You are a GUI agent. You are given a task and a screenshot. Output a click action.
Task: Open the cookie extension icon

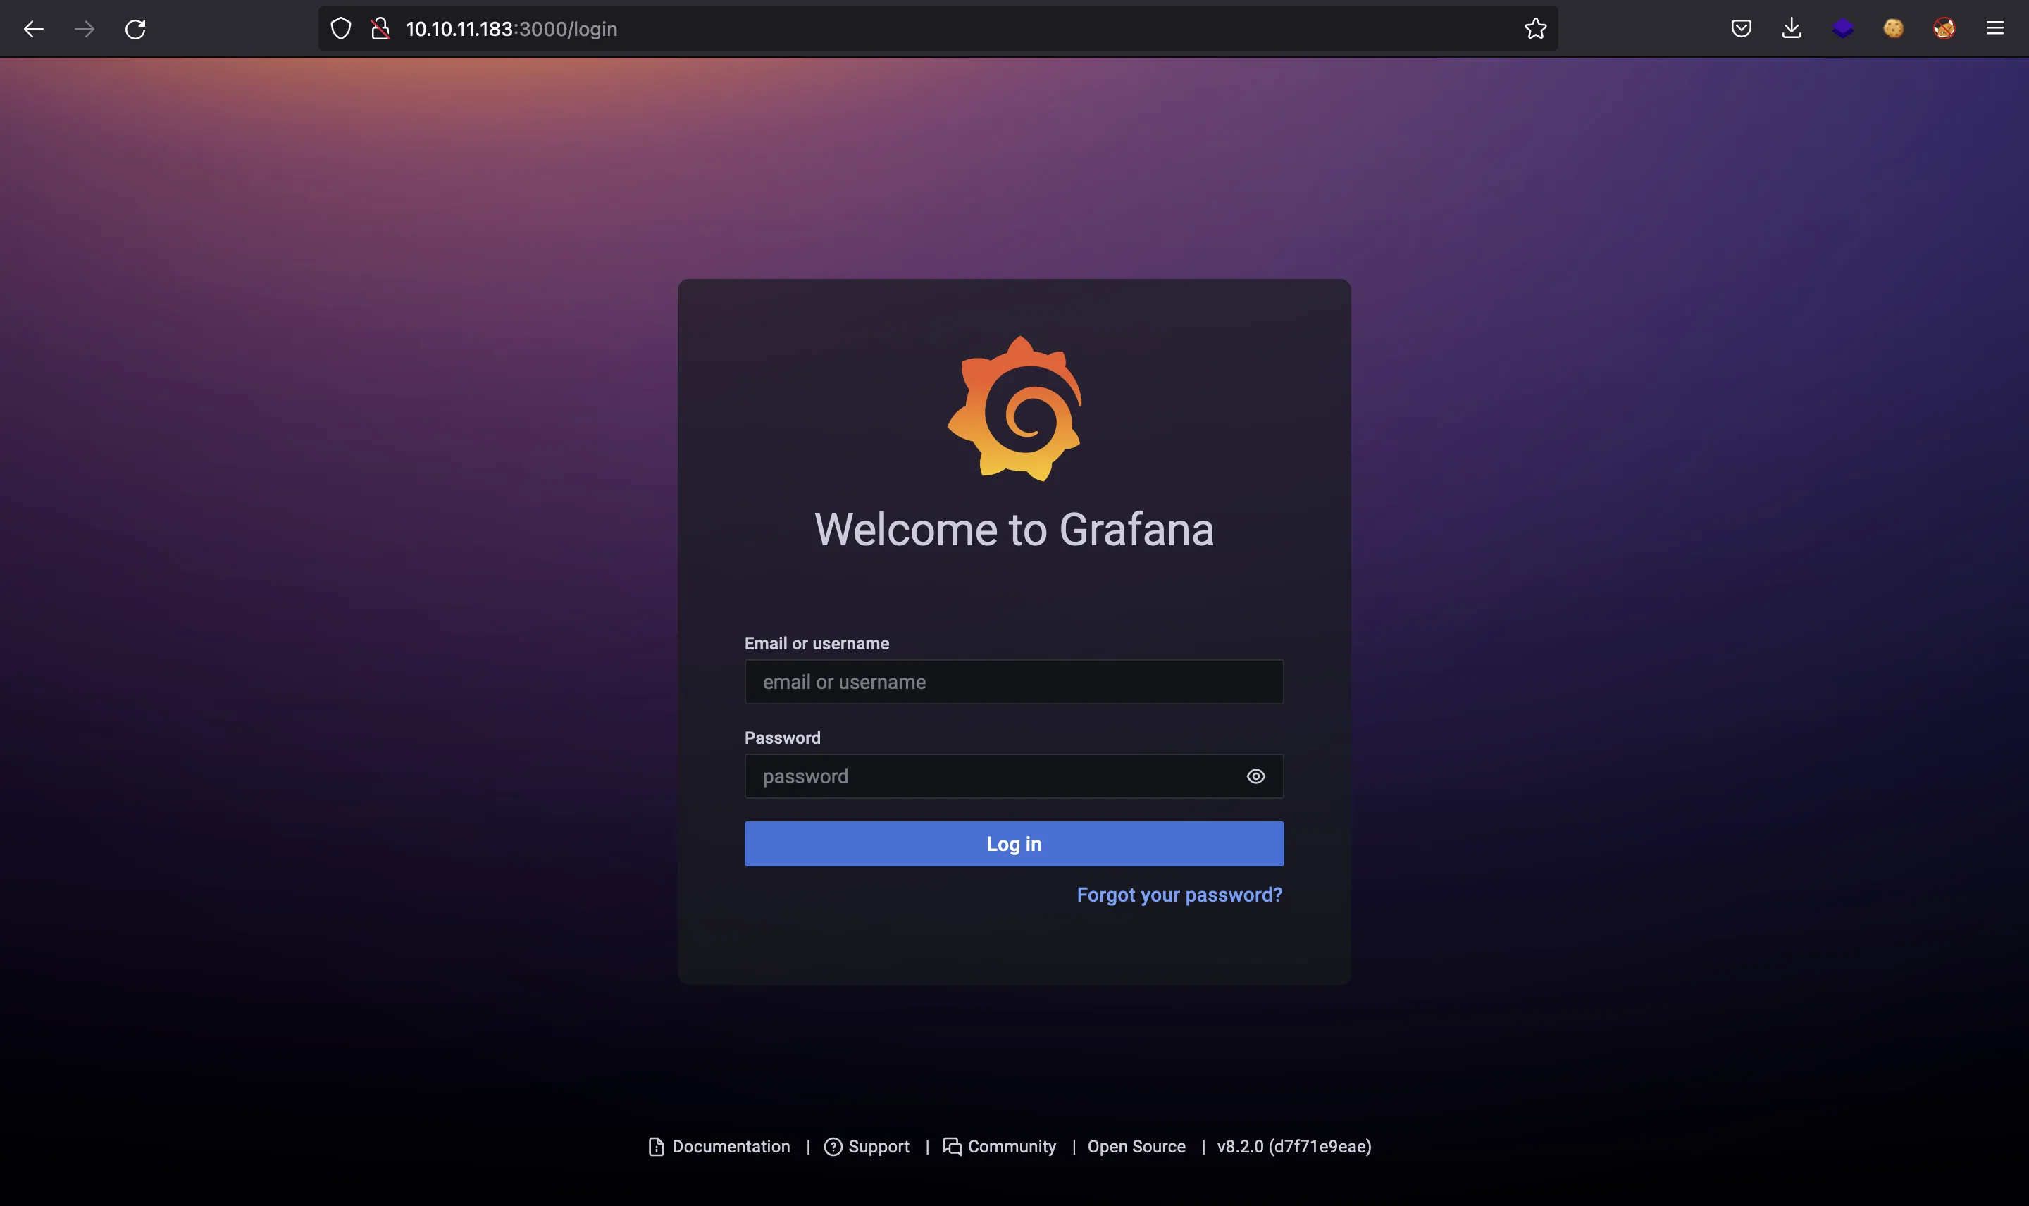tap(1893, 28)
